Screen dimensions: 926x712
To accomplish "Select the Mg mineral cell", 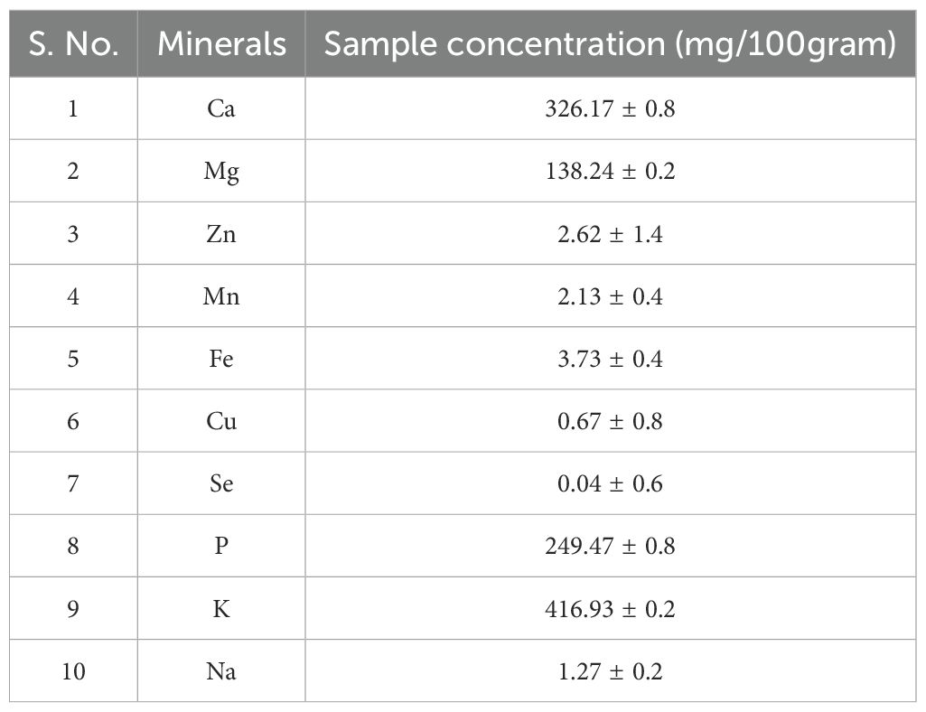I will tap(221, 172).
